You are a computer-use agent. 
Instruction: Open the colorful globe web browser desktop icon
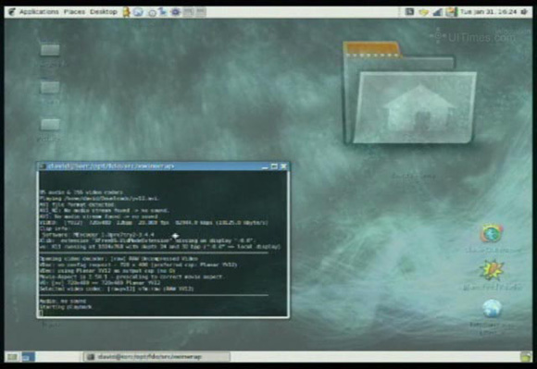click(493, 234)
